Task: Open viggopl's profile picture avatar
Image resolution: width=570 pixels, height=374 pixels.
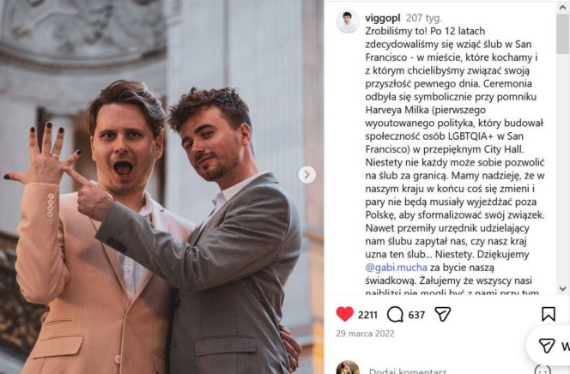Action: pos(348,21)
